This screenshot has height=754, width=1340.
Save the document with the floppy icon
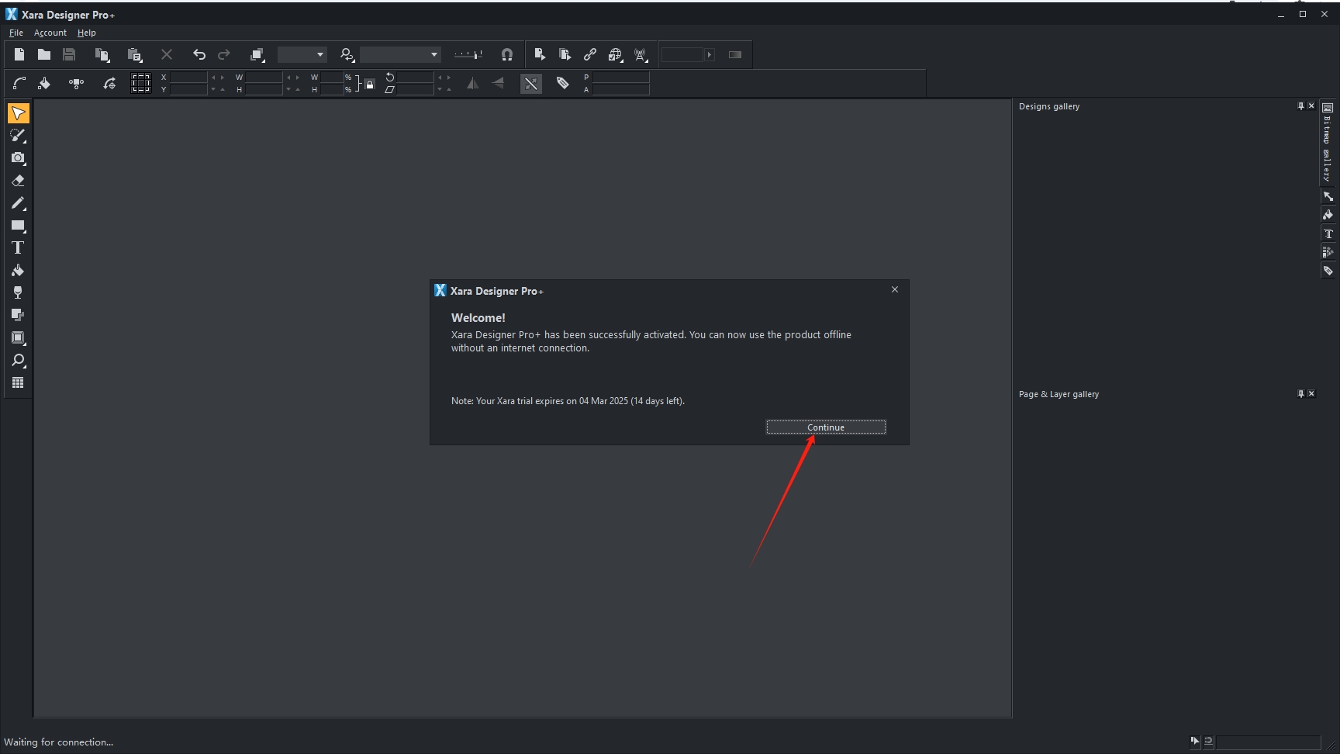click(69, 54)
